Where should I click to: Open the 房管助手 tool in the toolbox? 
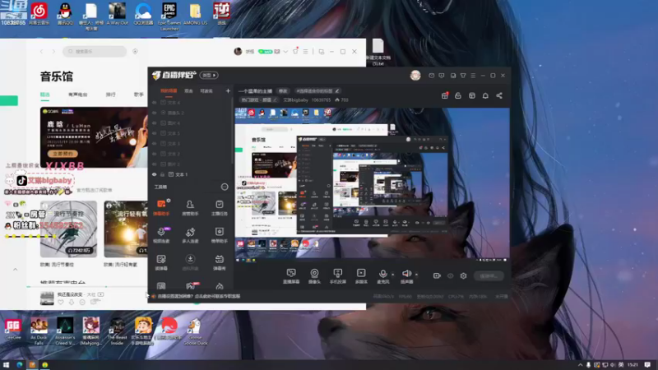190,208
